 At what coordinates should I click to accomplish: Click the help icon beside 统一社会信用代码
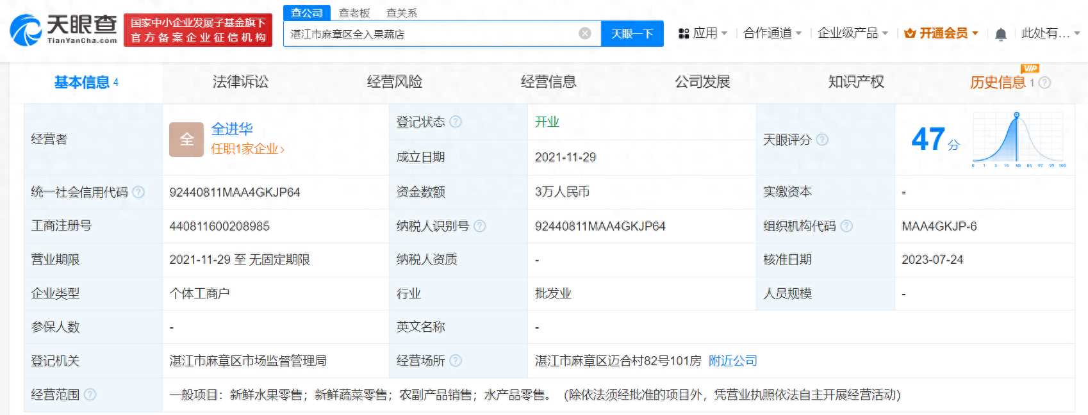pos(138,192)
